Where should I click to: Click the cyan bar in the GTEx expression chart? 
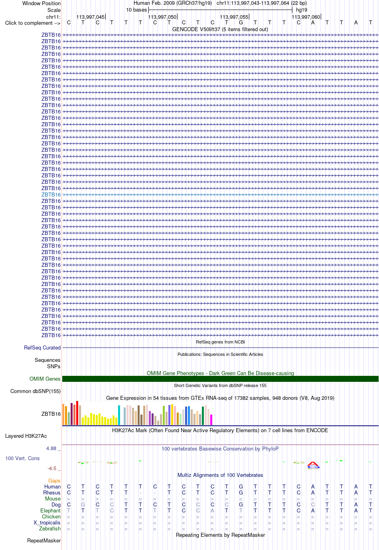coord(119,415)
